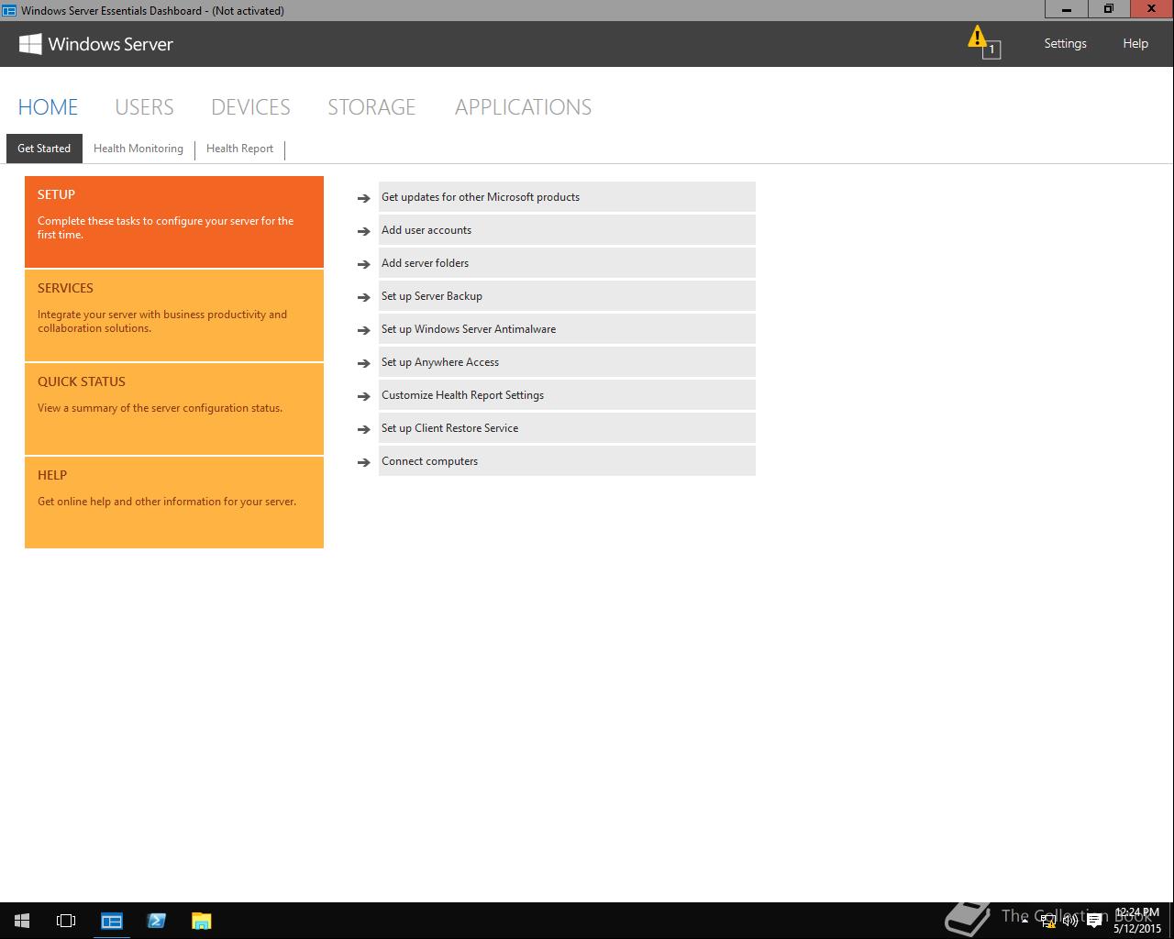This screenshot has height=939, width=1174.
Task: Select the Get Started tab
Action: pyautogui.click(x=44, y=149)
